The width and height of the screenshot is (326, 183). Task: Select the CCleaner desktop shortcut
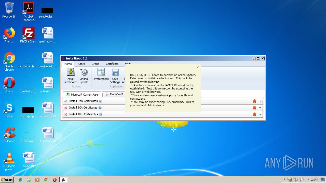[x=9, y=135]
